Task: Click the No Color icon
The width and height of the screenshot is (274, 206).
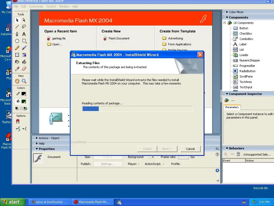Action: pos(21,108)
